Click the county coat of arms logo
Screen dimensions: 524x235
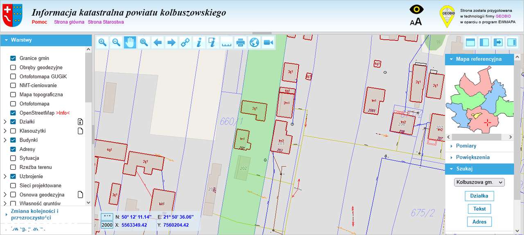coord(13,16)
